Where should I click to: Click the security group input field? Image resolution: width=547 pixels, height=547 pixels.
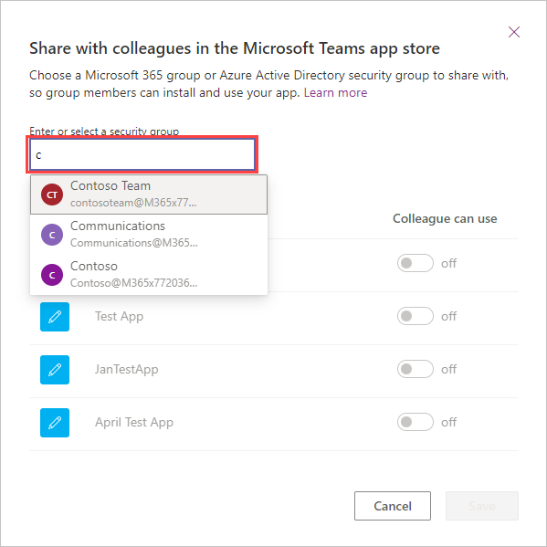point(142,154)
